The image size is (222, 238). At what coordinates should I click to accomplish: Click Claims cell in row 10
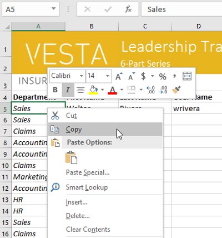pyautogui.click(x=29, y=165)
